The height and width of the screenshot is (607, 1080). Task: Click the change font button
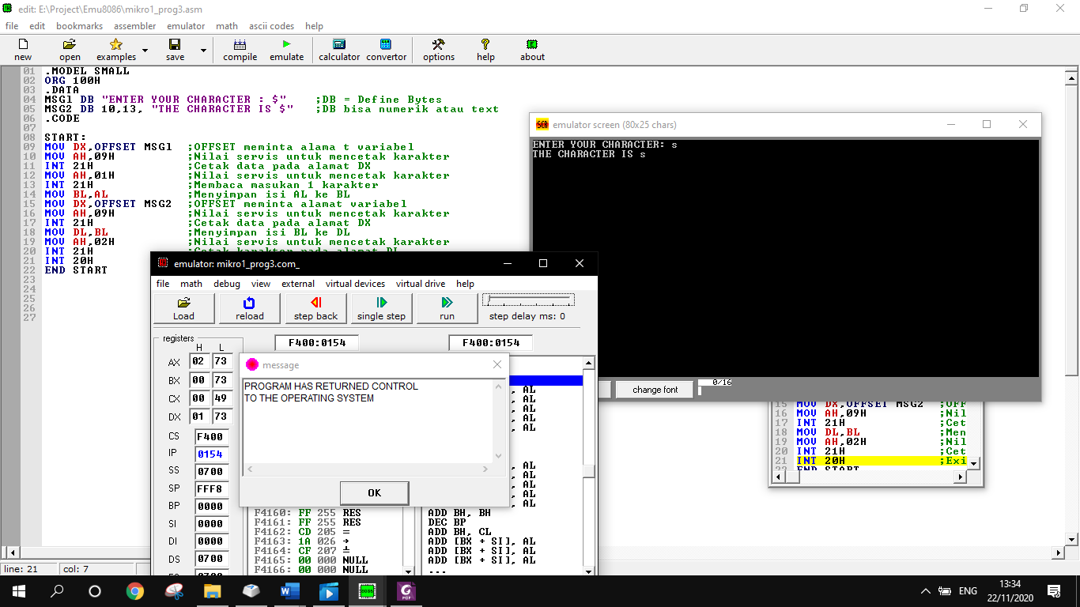[x=655, y=390]
